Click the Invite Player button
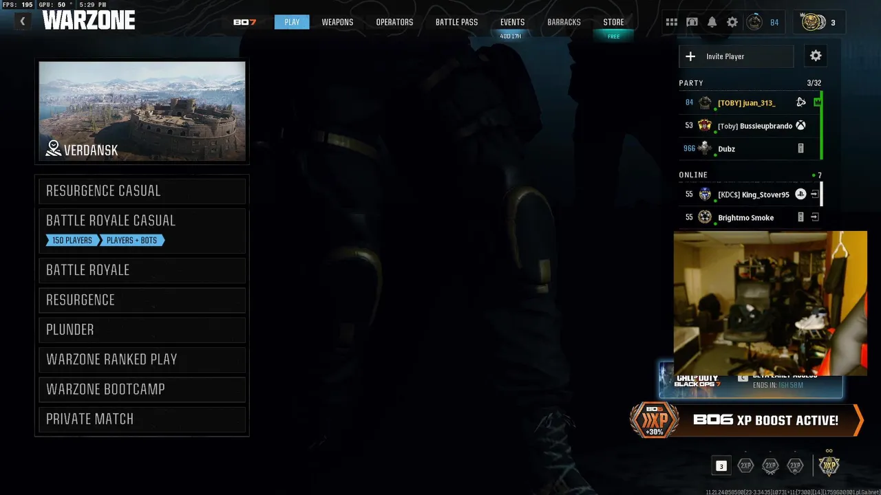The width and height of the screenshot is (881, 495). click(x=736, y=56)
